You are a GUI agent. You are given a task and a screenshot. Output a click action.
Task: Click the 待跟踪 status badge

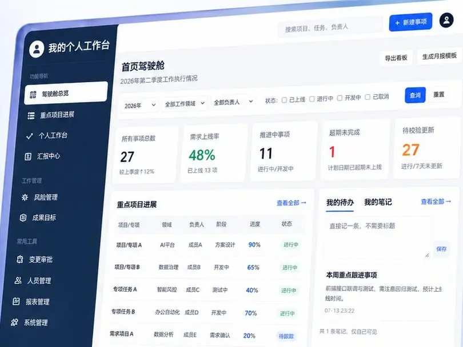pos(286,336)
